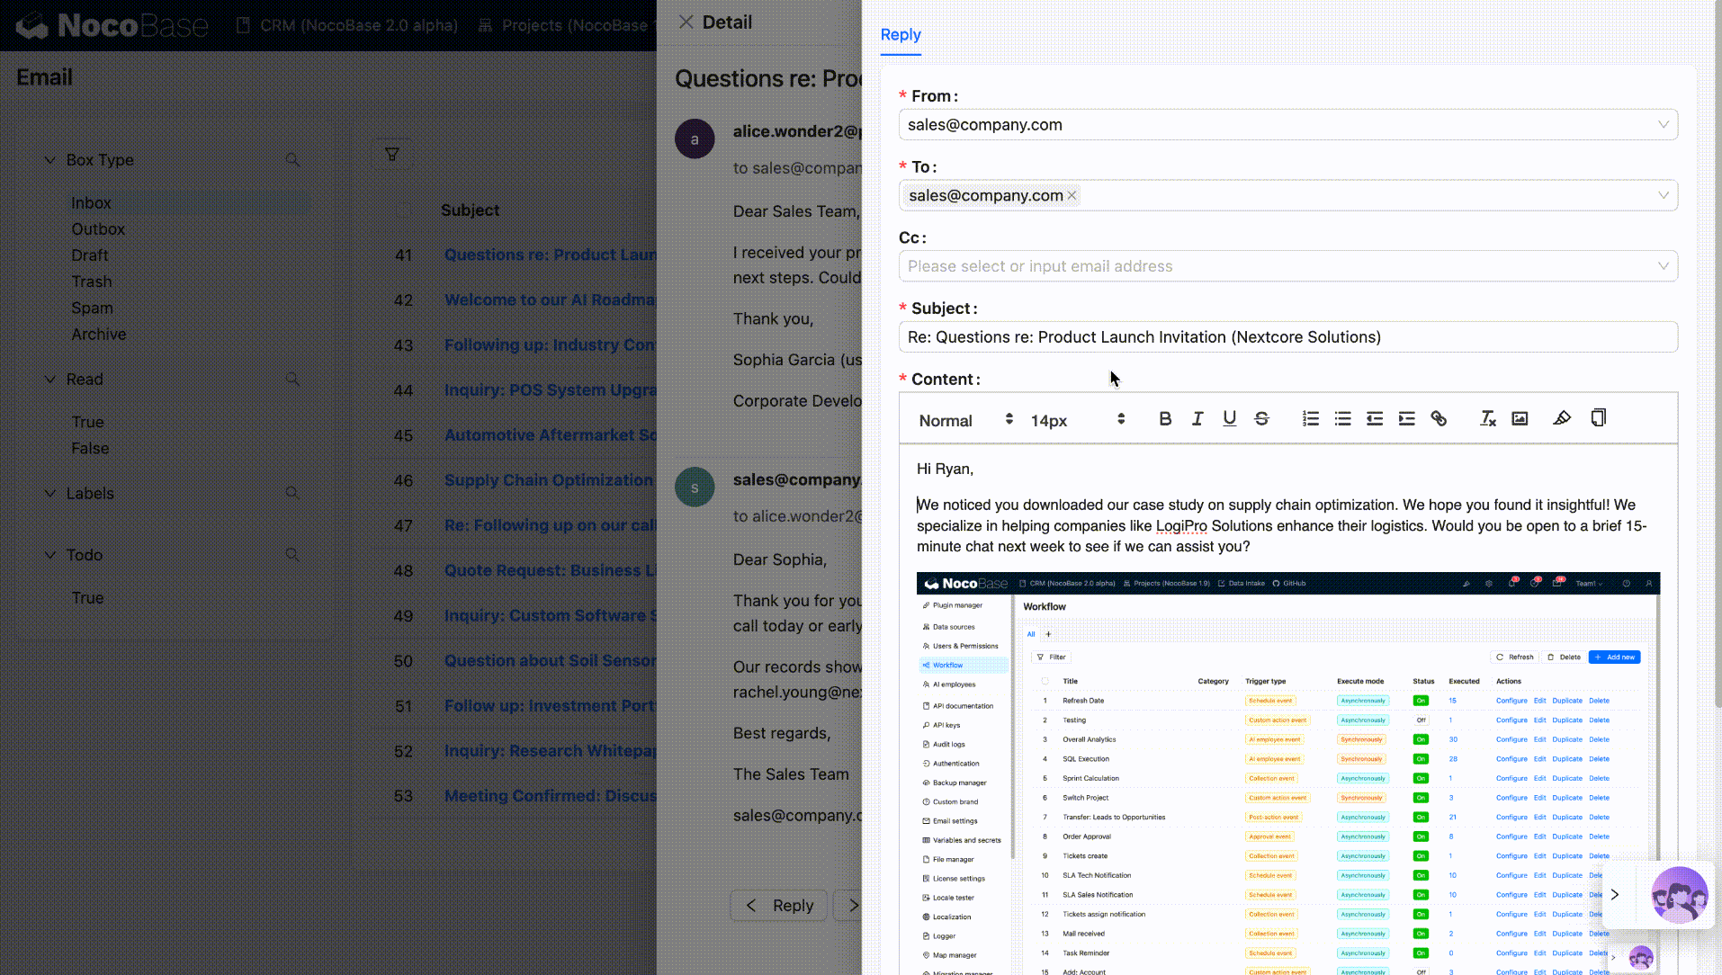This screenshot has width=1722, height=975.
Task: Click the underline formatting icon
Action: coord(1229,419)
